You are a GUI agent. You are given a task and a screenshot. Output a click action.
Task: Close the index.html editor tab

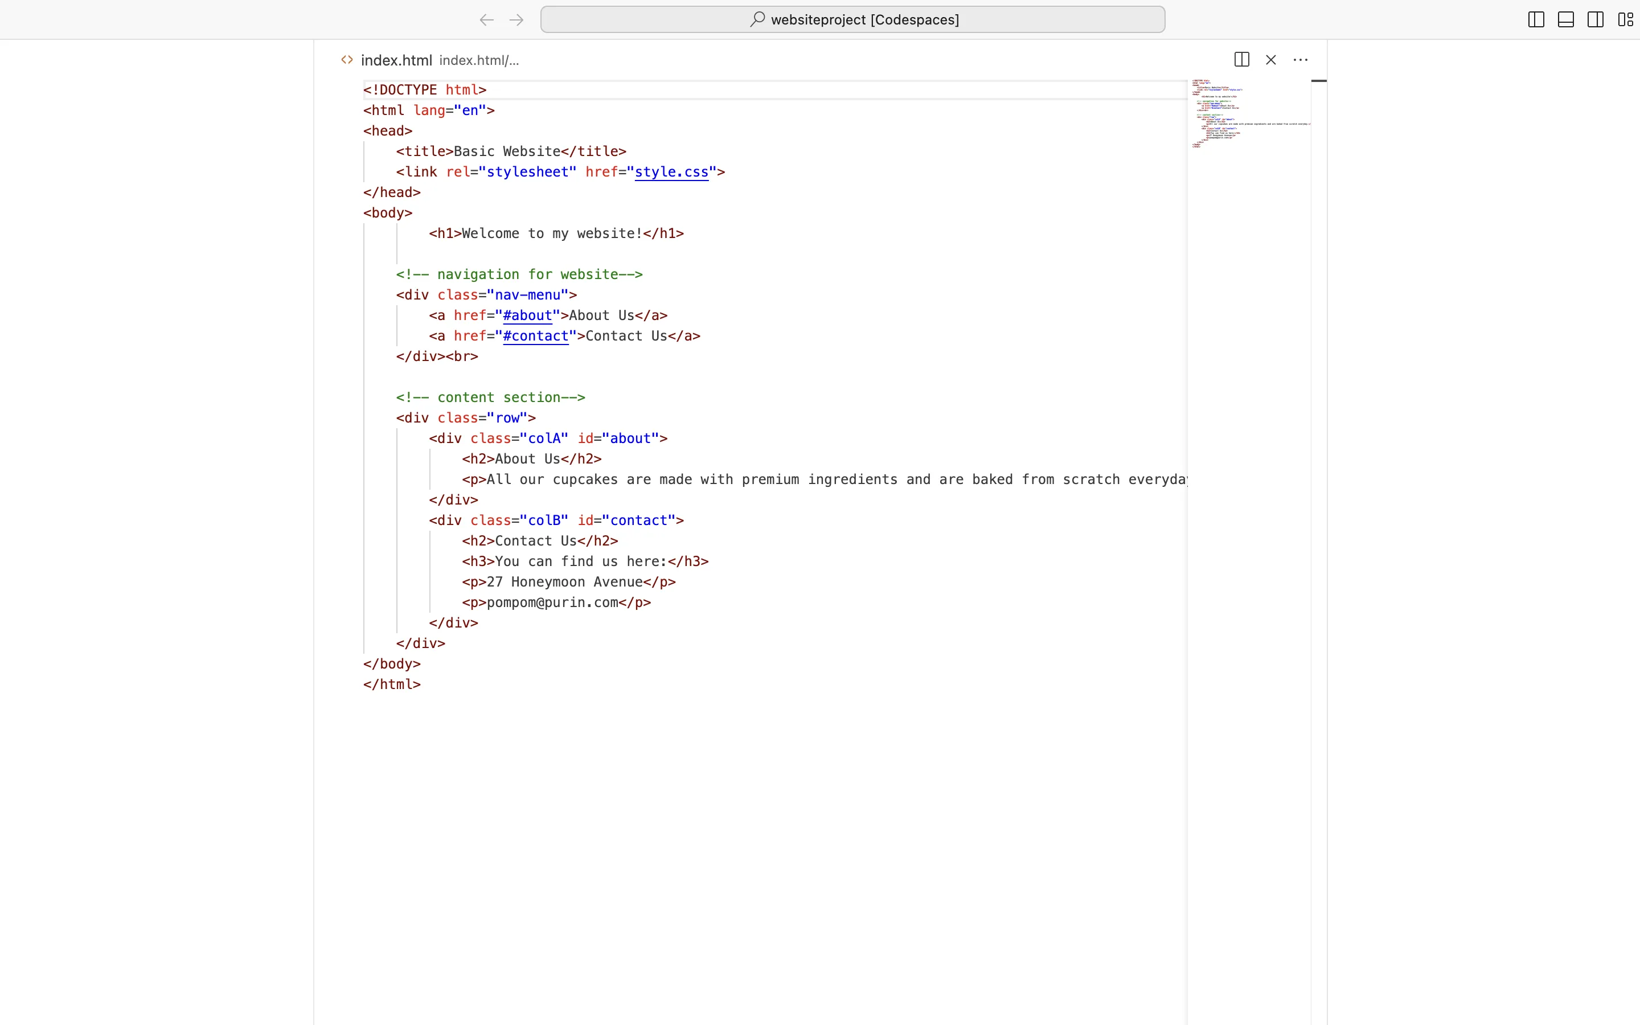pyautogui.click(x=1270, y=60)
